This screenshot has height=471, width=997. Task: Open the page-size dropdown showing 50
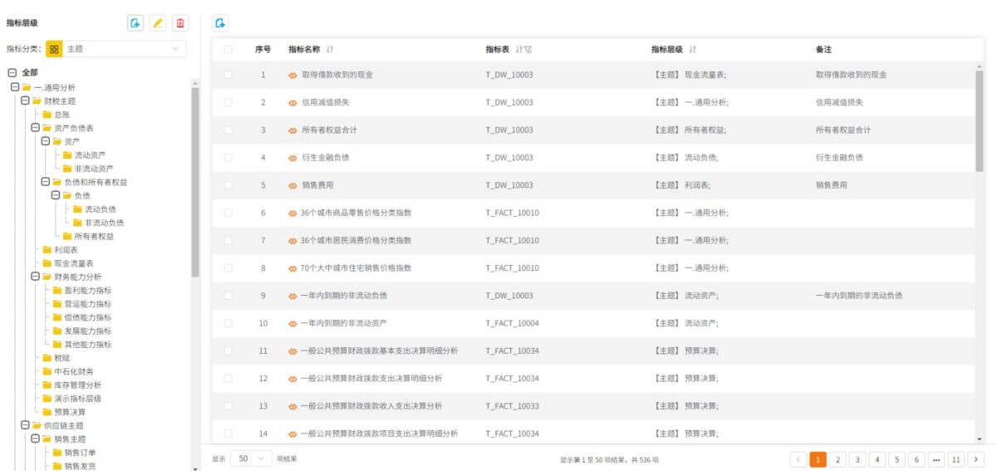pyautogui.click(x=251, y=459)
